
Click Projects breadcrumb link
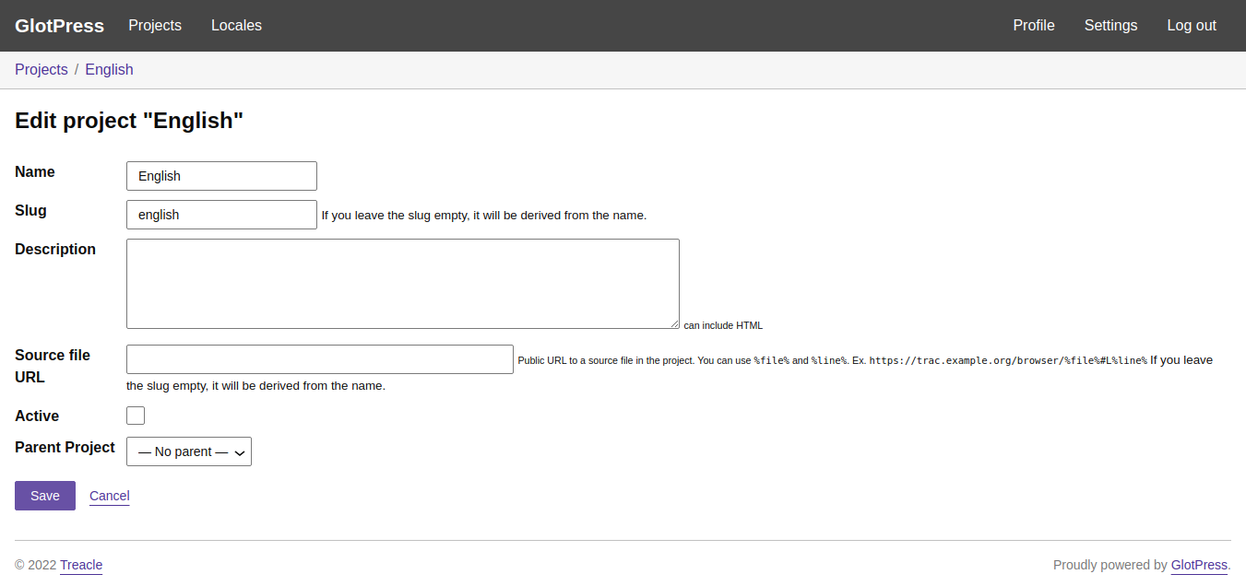coord(42,70)
